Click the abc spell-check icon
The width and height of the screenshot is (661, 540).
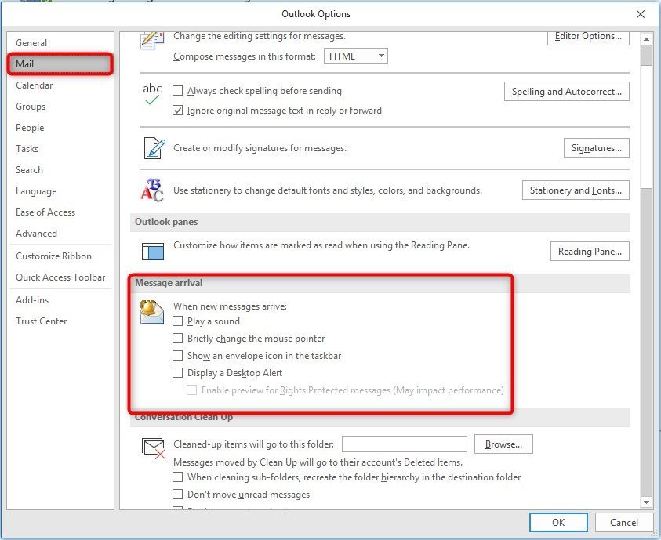point(152,93)
